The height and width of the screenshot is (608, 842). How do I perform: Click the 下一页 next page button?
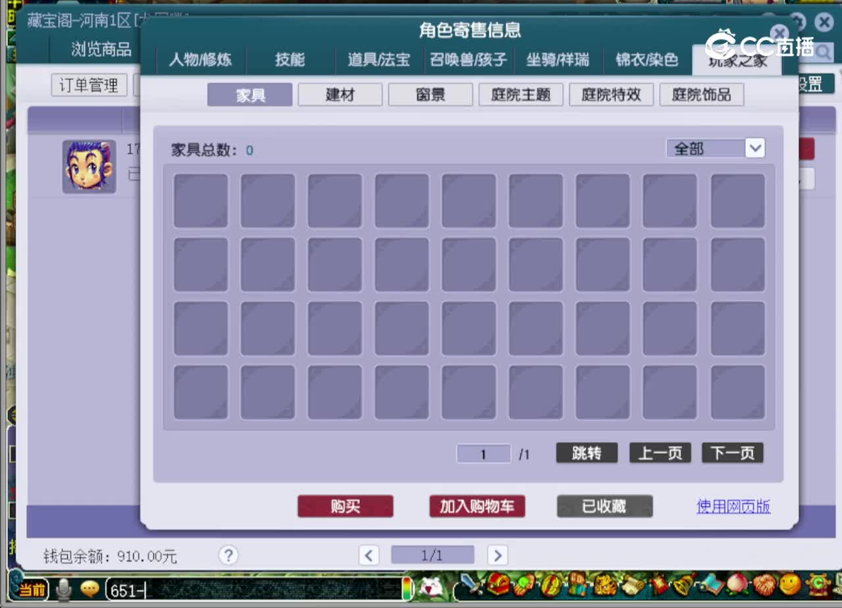(732, 452)
